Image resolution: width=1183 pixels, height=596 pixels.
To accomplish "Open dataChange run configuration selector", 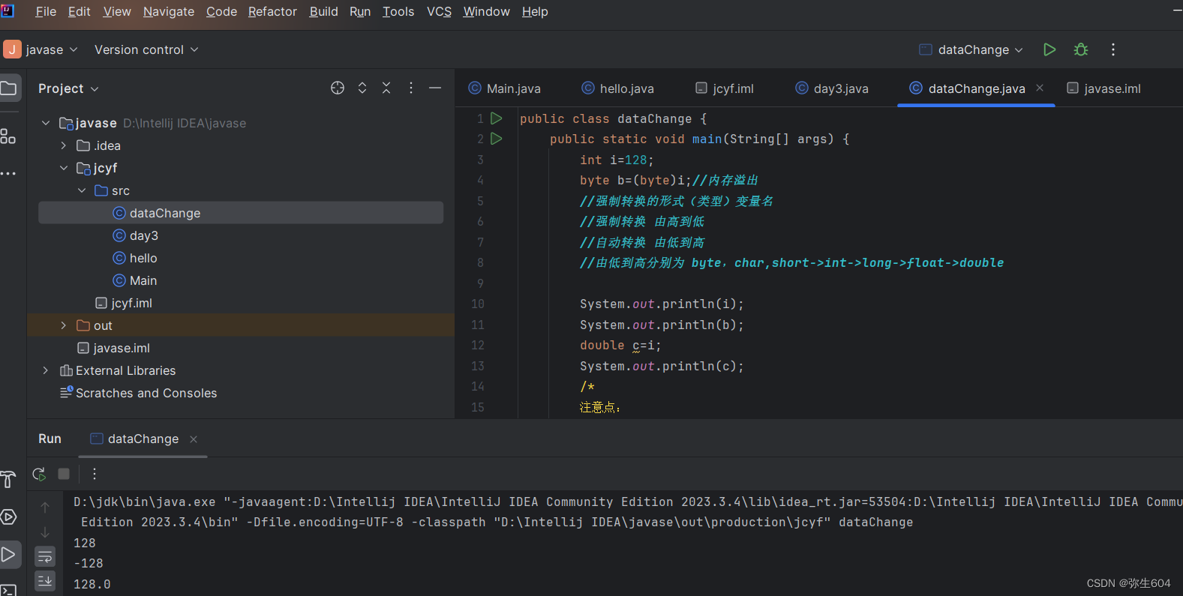I will coord(971,49).
